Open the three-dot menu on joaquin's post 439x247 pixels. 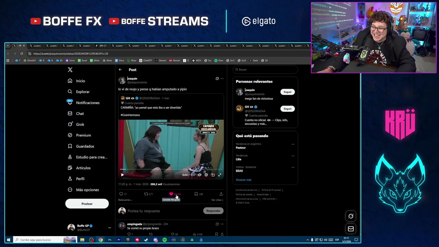click(x=222, y=79)
